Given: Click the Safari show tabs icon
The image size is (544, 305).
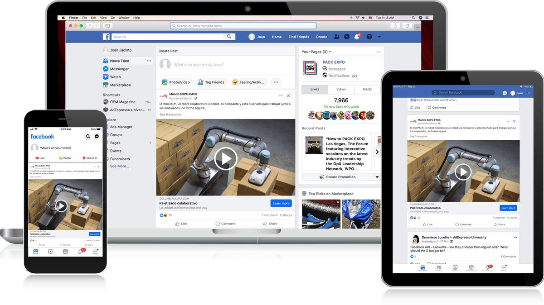Looking at the screenshot, I should coord(407,26).
